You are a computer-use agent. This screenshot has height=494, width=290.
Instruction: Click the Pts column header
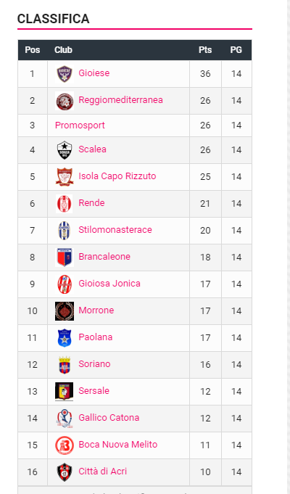[x=205, y=50]
